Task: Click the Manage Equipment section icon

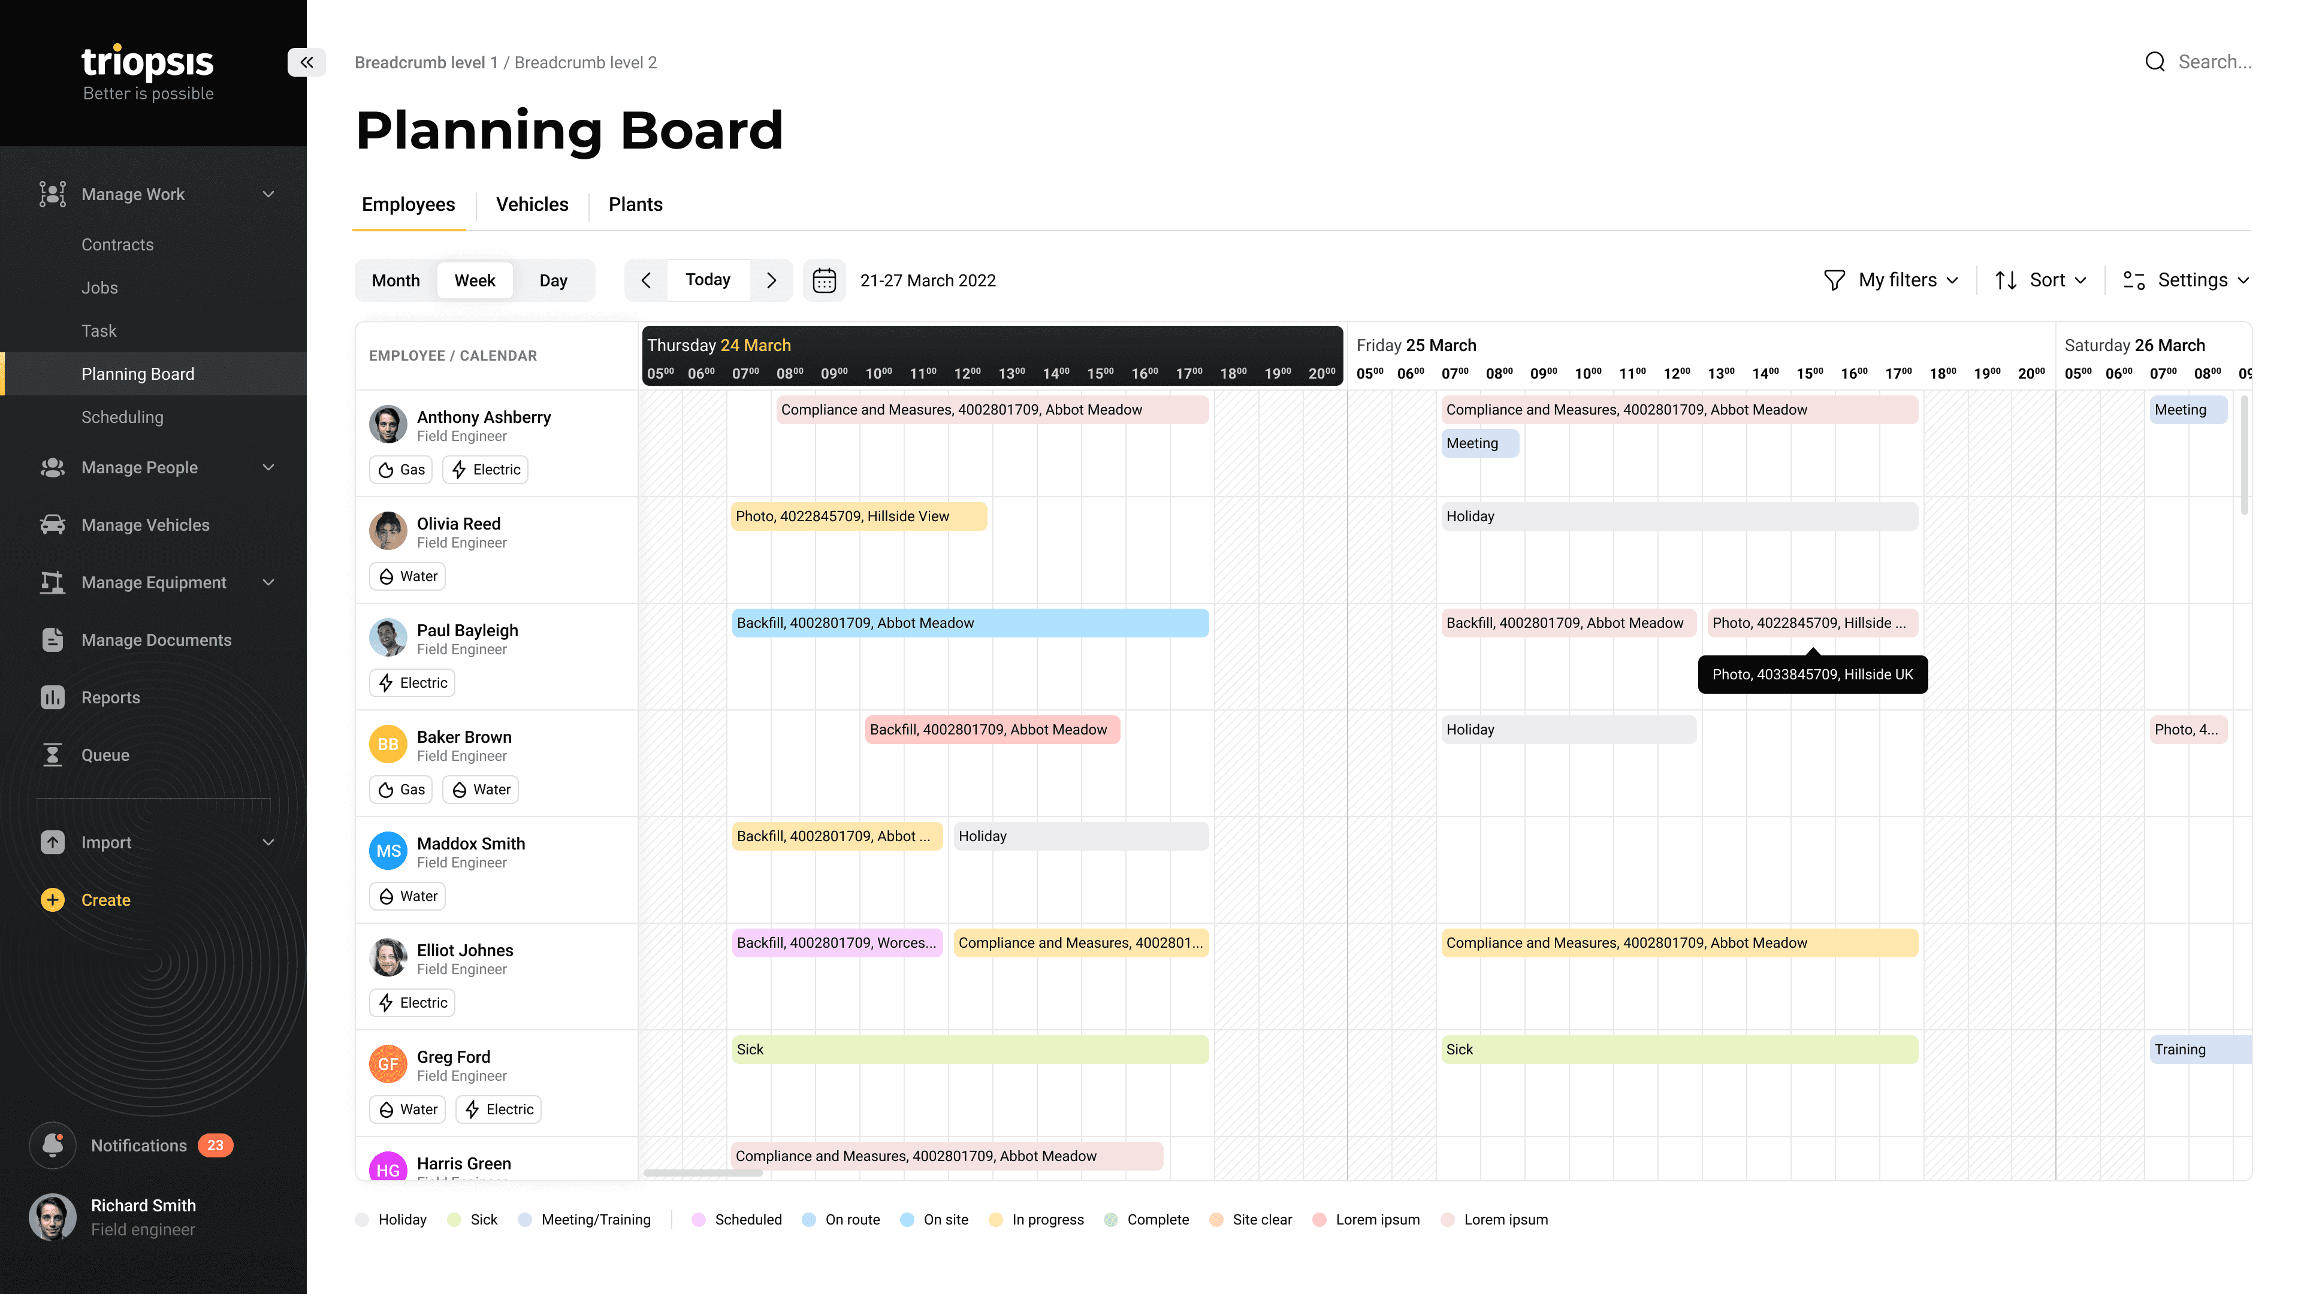Action: tap(52, 582)
